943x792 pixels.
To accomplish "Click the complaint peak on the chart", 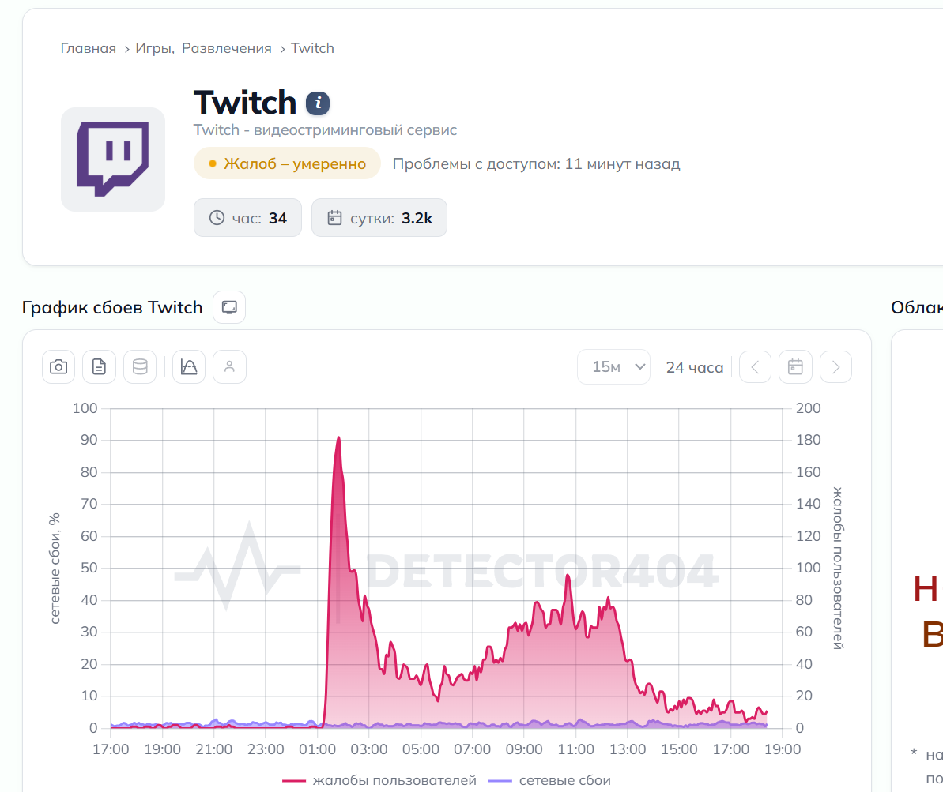I will (x=338, y=438).
